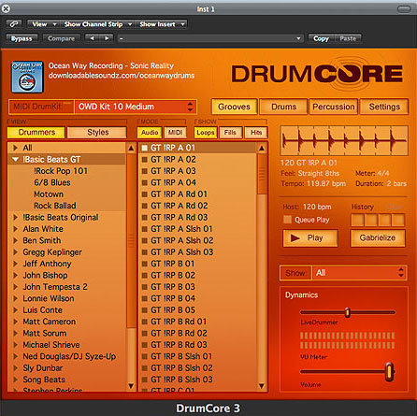Image resolution: width=417 pixels, height=416 pixels.
Task: Click the square icon beside GT !RP B 05
Action: (144, 310)
